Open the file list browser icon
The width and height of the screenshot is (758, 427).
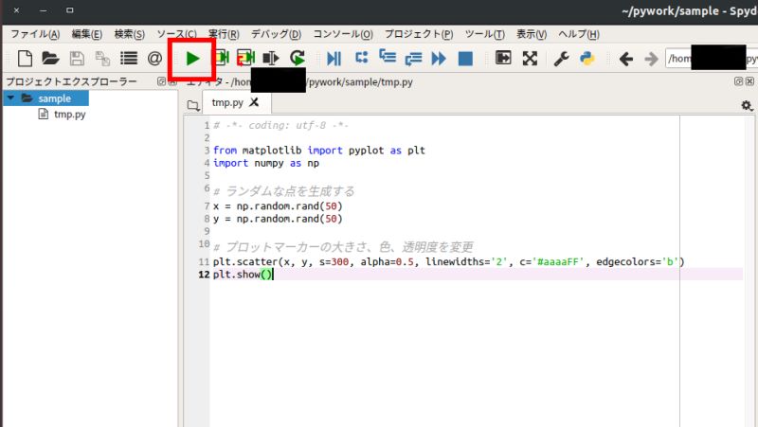tap(129, 59)
